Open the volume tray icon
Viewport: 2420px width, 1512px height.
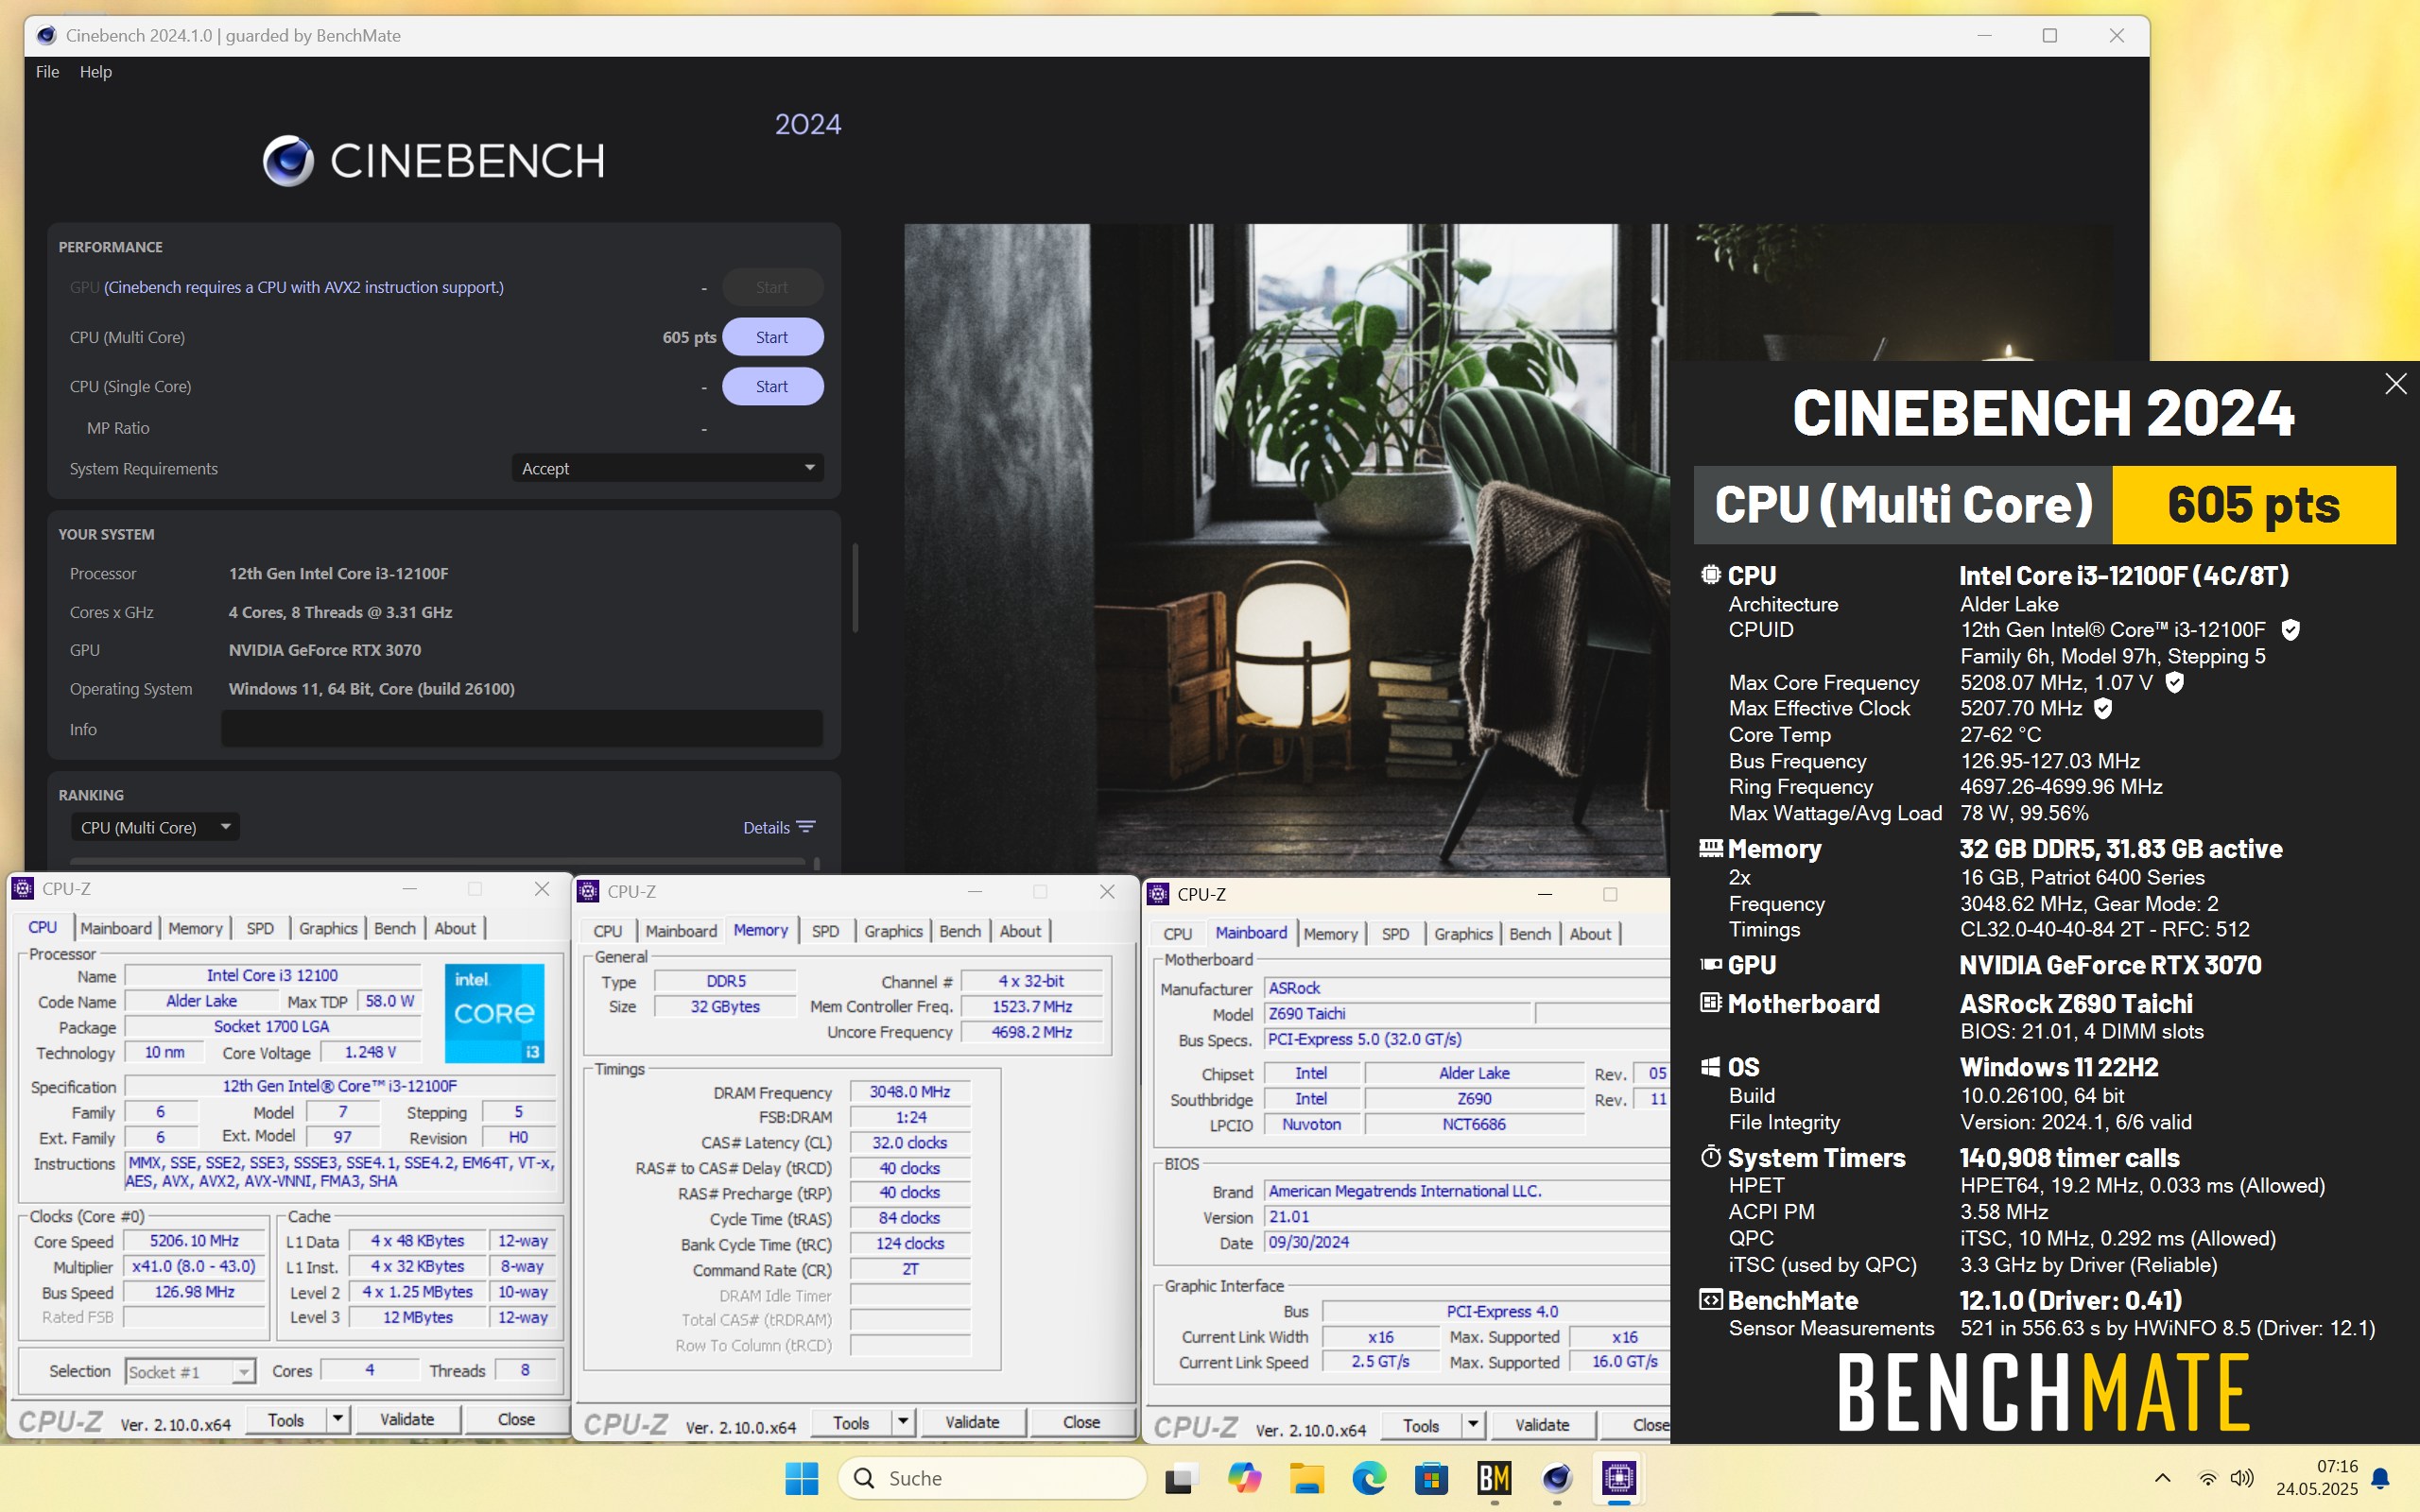[2242, 1478]
